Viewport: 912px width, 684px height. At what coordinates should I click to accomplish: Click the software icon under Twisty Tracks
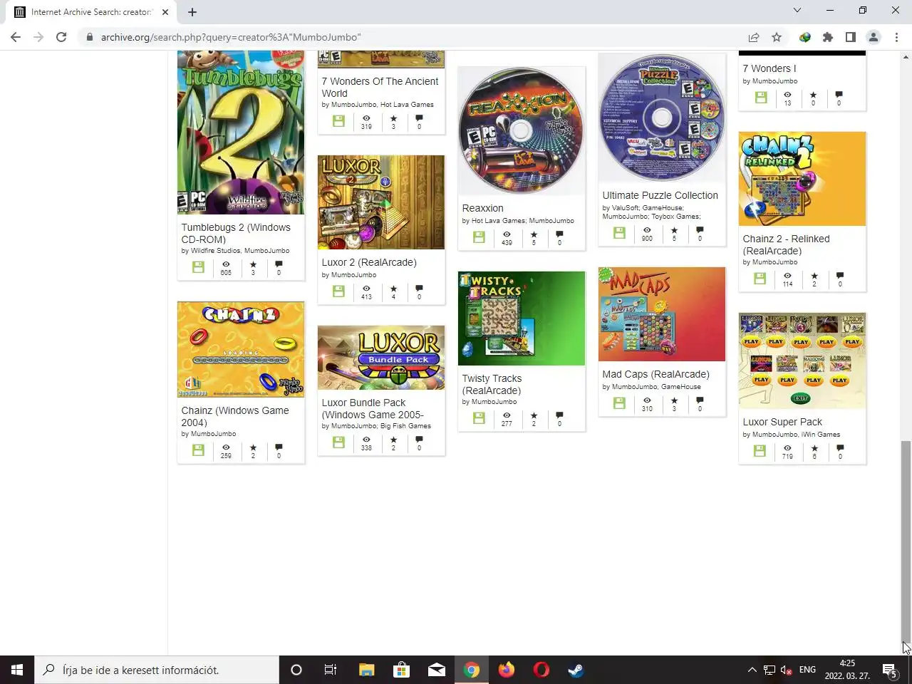479,418
